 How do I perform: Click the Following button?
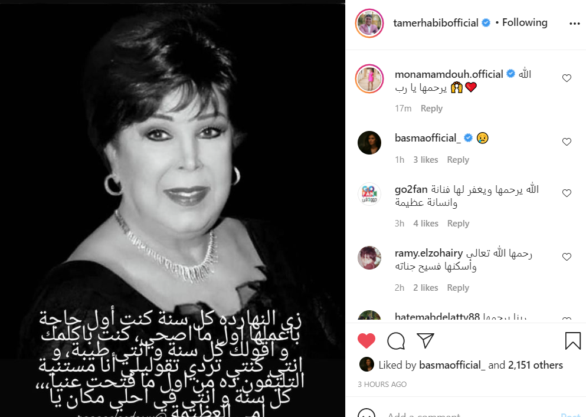[525, 23]
